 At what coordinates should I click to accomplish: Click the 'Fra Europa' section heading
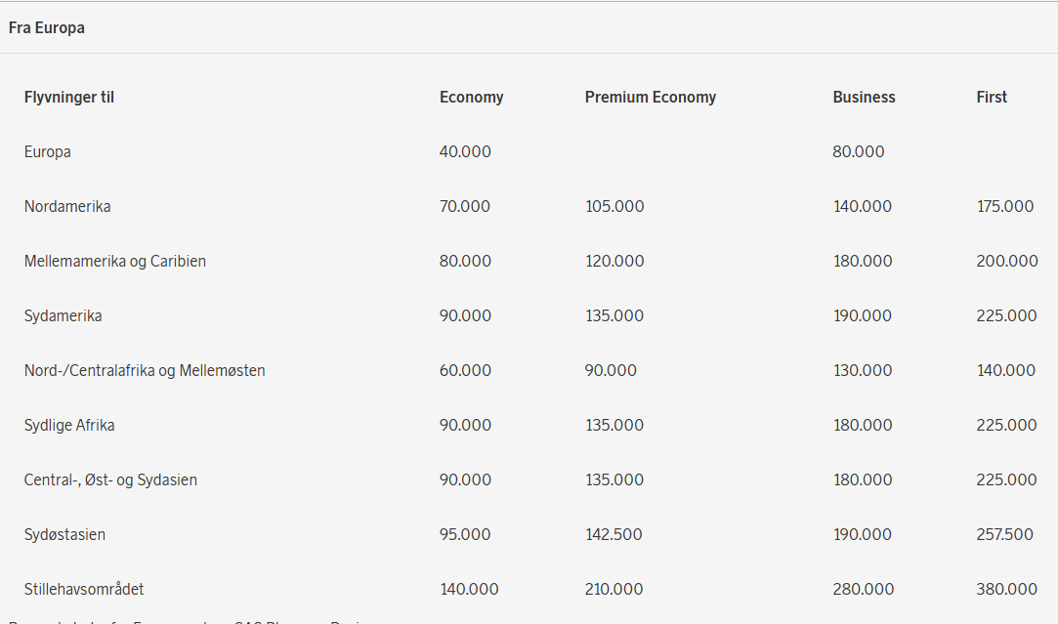[47, 28]
